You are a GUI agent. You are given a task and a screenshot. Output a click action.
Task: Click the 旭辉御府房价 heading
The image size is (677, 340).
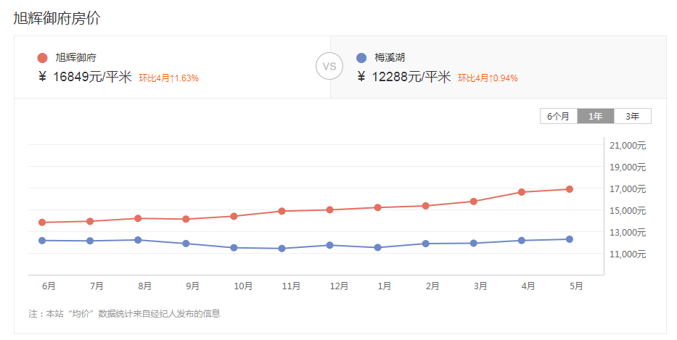pyautogui.click(x=57, y=18)
